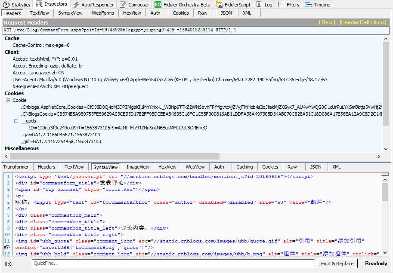The height and width of the screenshot is (273, 393).
Task: Select the X-Requested-With header row
Action: click(50, 86)
